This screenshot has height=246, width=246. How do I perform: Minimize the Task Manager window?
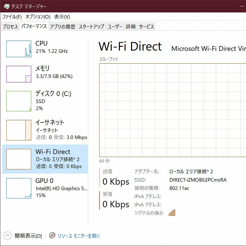click(242, 6)
